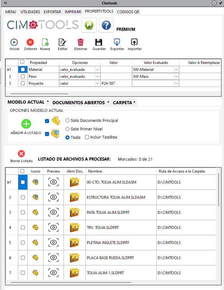Viewport: 224px width, 290px height.
Task: Open the green home button
Action: (89, 25)
